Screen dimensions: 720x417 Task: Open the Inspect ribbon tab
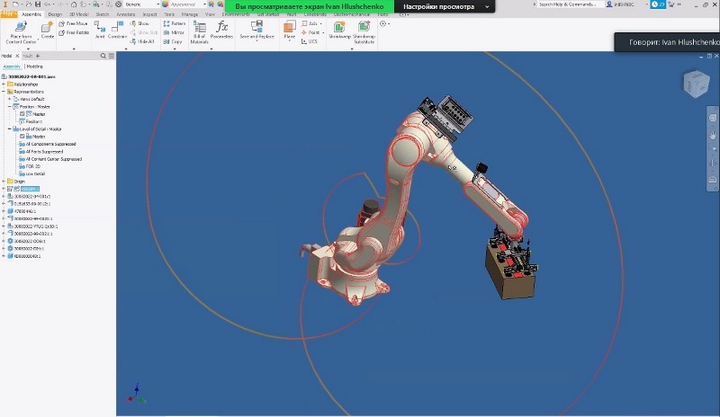tap(148, 14)
